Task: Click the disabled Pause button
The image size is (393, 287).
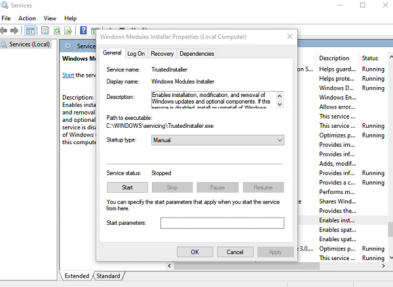Action: click(217, 187)
